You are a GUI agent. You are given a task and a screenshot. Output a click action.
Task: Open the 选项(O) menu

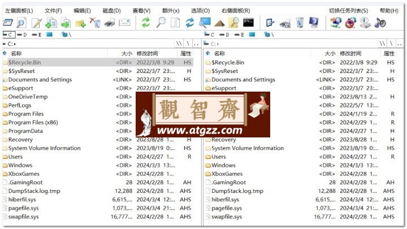(200, 11)
